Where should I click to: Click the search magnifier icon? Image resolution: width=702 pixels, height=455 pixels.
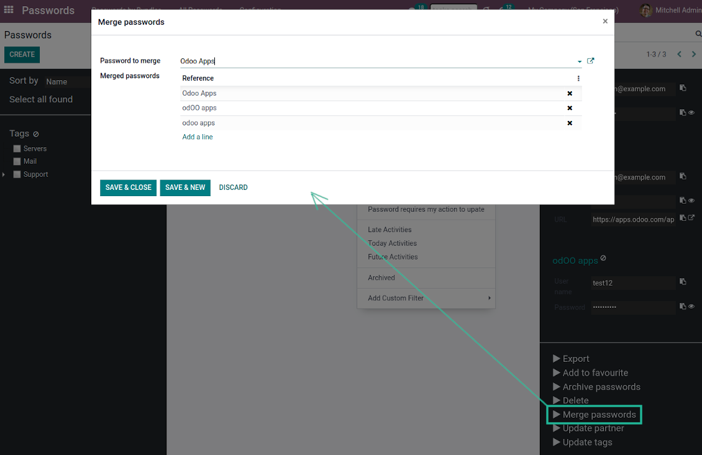coord(698,34)
